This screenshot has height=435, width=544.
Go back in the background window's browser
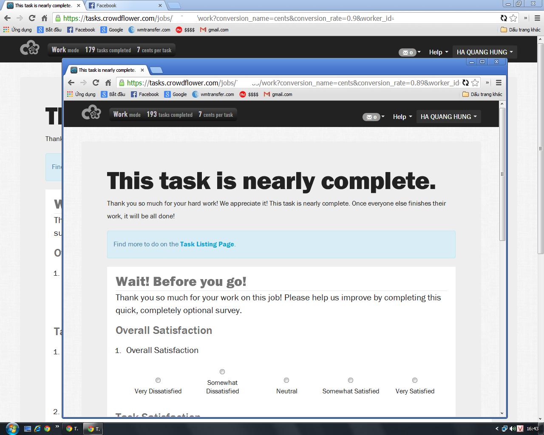(7, 18)
